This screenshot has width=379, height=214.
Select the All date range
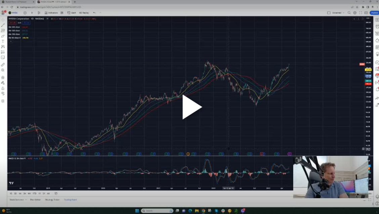[x=48, y=193]
